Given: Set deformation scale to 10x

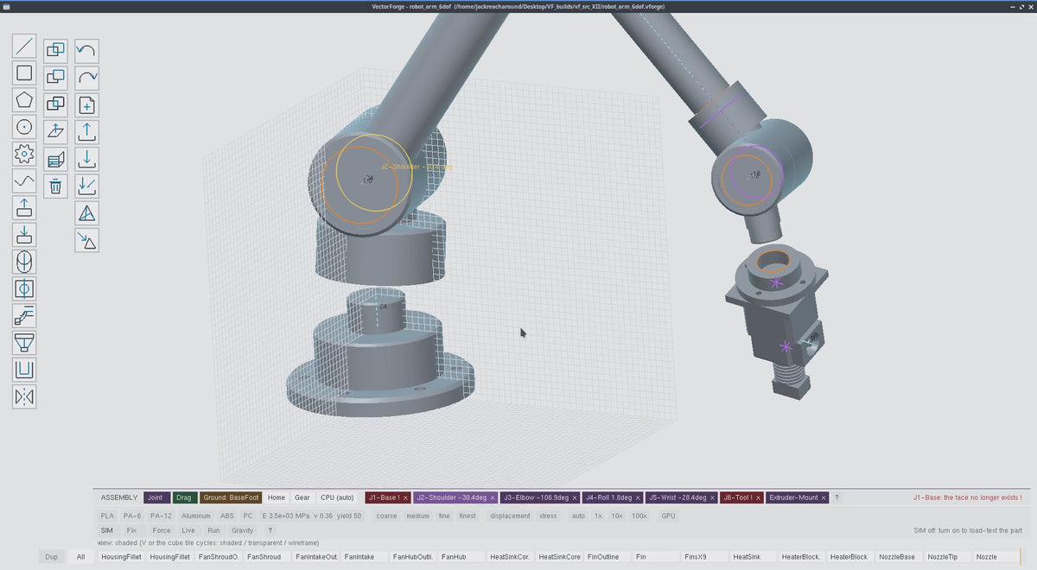Looking at the screenshot, I should click(x=617, y=516).
